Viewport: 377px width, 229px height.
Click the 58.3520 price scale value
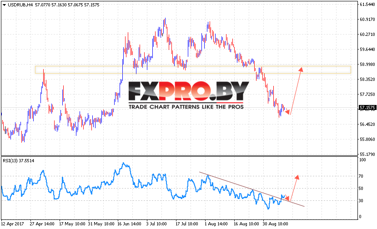tap(367, 80)
